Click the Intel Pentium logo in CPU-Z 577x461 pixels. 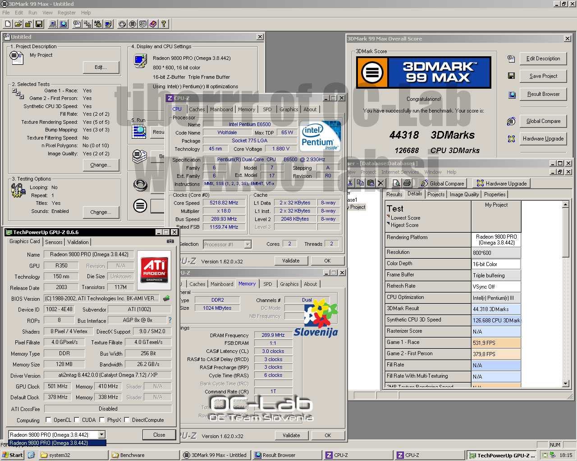tap(320, 136)
